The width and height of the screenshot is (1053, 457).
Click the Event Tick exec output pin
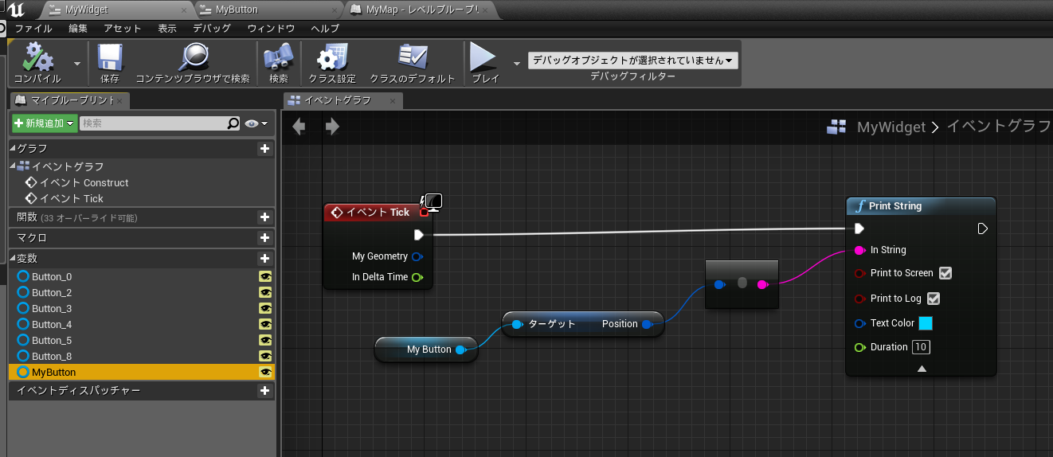[x=419, y=235]
